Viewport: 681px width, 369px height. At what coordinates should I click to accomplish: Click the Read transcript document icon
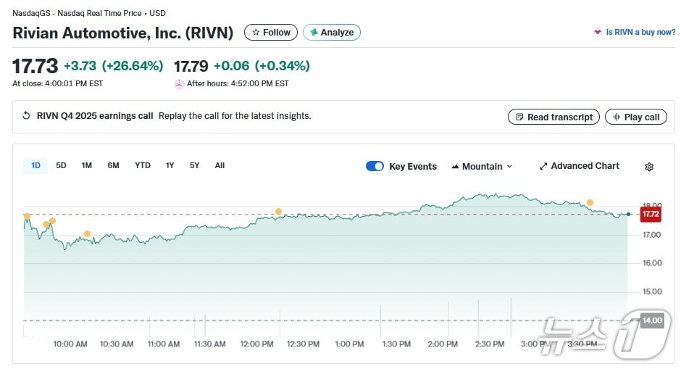tap(519, 117)
